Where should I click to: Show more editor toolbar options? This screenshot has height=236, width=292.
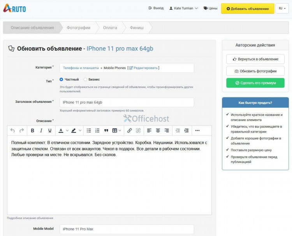click(197, 130)
